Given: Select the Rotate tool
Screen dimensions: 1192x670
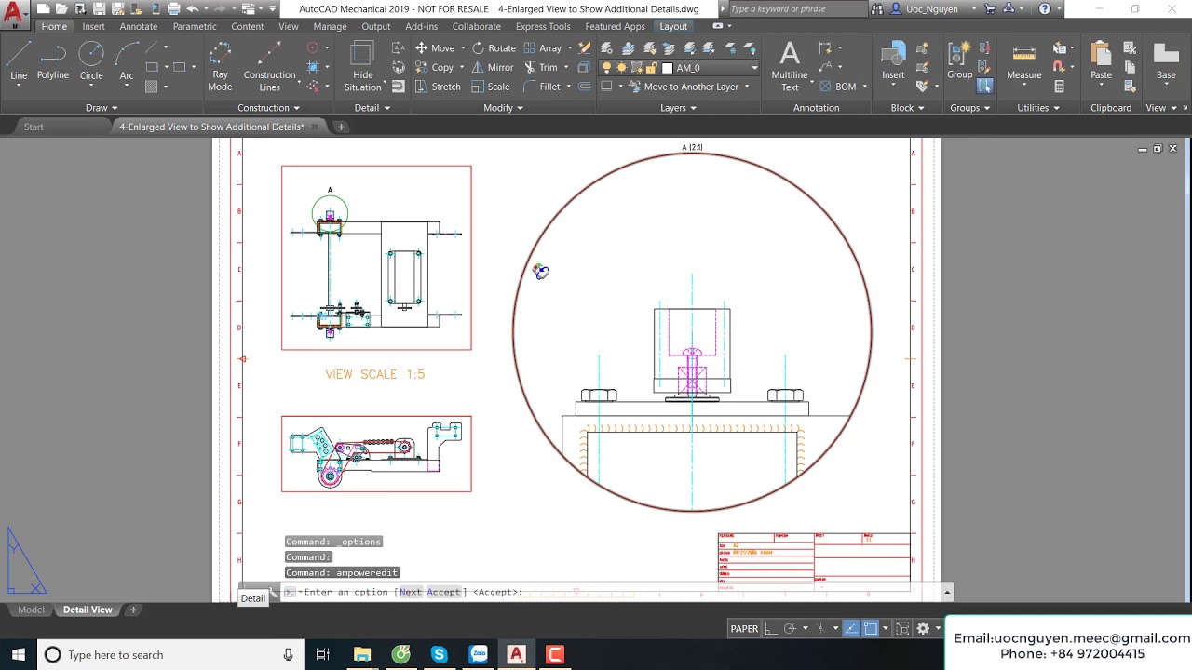Looking at the screenshot, I should click(494, 47).
